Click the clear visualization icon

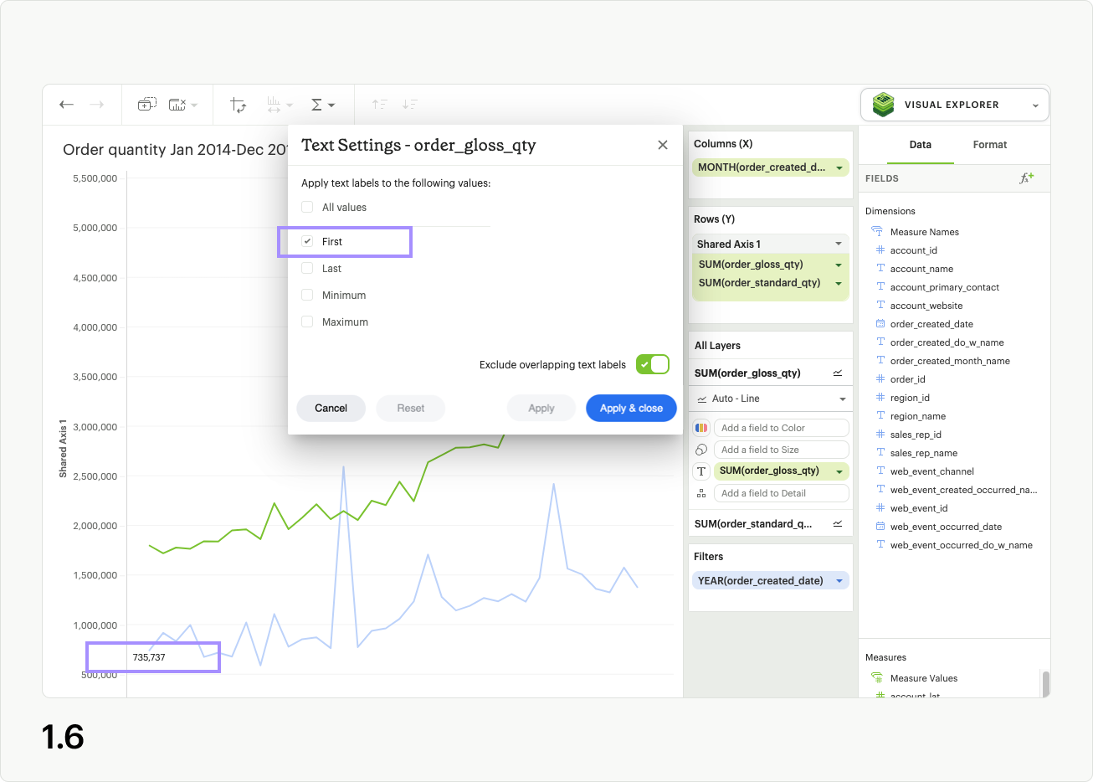coord(177,103)
